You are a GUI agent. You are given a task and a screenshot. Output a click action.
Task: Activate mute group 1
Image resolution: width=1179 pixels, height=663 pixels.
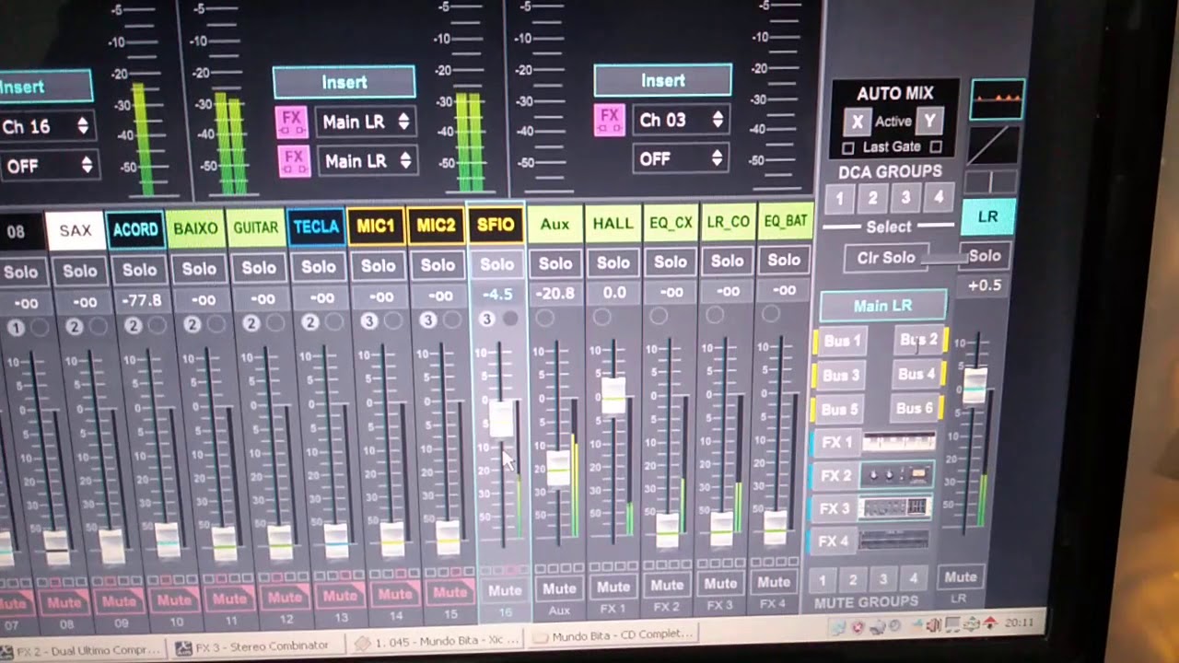pyautogui.click(x=823, y=580)
